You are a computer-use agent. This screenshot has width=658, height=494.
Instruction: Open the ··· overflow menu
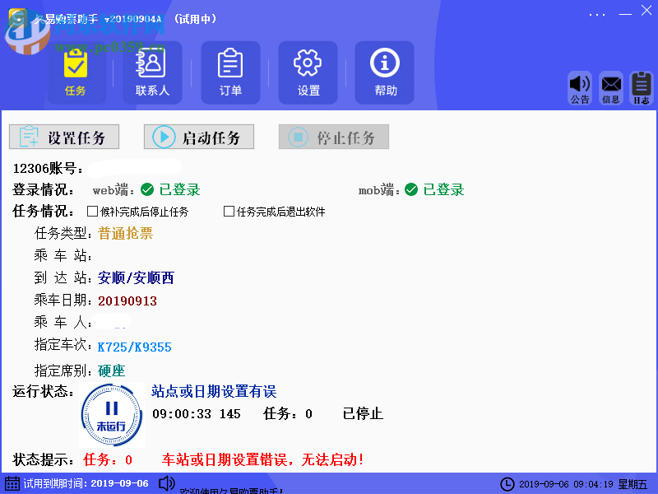tap(596, 13)
